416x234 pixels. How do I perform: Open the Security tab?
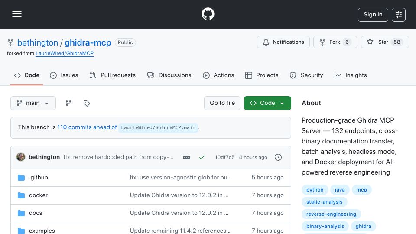pyautogui.click(x=306, y=75)
